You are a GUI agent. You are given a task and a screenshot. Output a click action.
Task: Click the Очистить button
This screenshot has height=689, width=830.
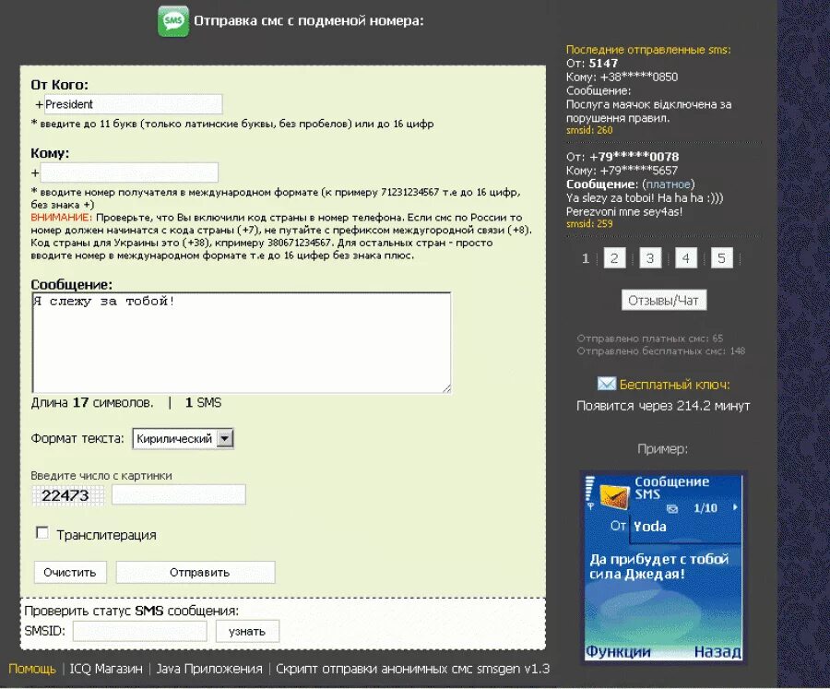(x=70, y=573)
